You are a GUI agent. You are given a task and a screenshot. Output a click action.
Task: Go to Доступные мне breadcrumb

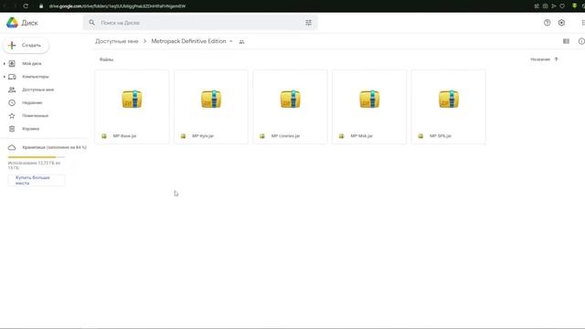coord(116,41)
